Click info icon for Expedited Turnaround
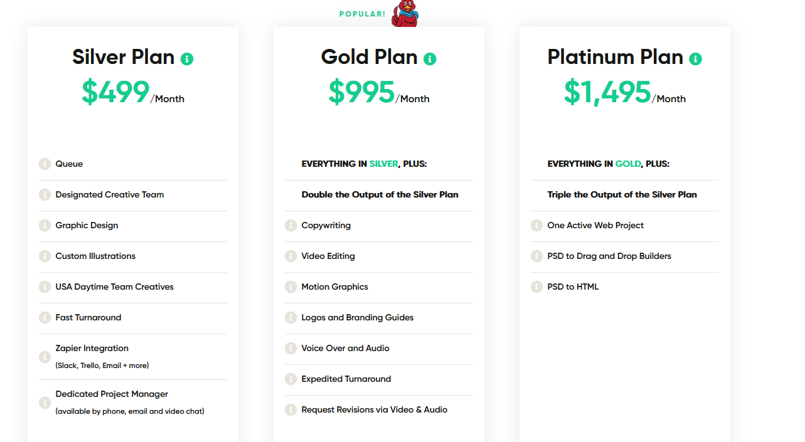The width and height of the screenshot is (805, 442). 291,379
